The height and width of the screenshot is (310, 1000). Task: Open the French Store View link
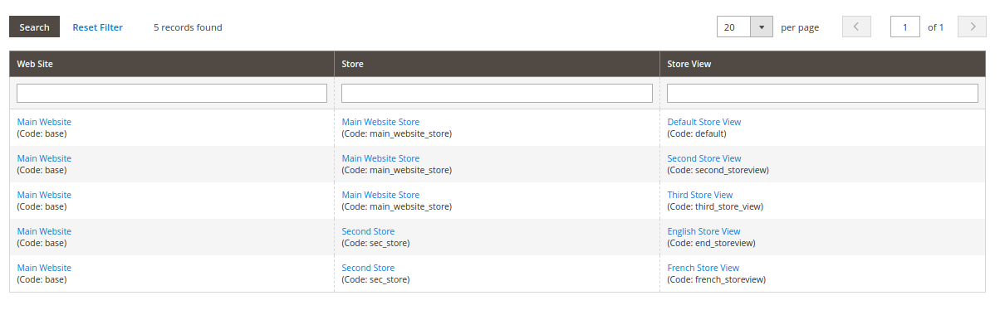[x=703, y=268]
